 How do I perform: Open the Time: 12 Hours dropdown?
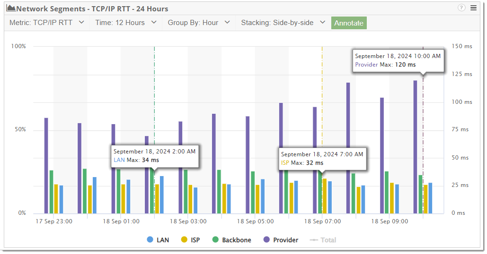(x=126, y=23)
